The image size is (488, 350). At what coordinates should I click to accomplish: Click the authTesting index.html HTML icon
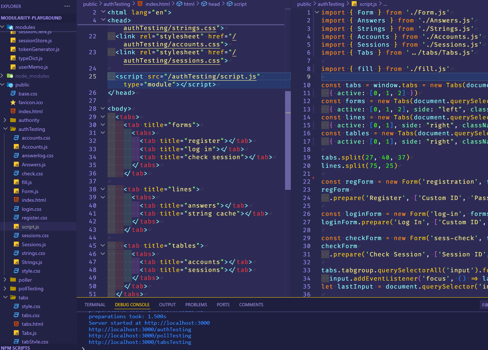point(16,200)
